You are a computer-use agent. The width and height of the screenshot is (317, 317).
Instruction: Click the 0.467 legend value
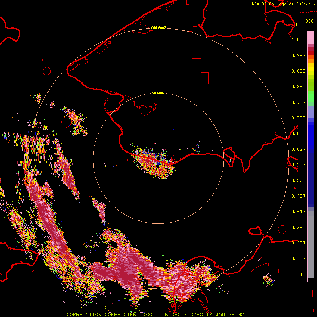(x=298, y=196)
